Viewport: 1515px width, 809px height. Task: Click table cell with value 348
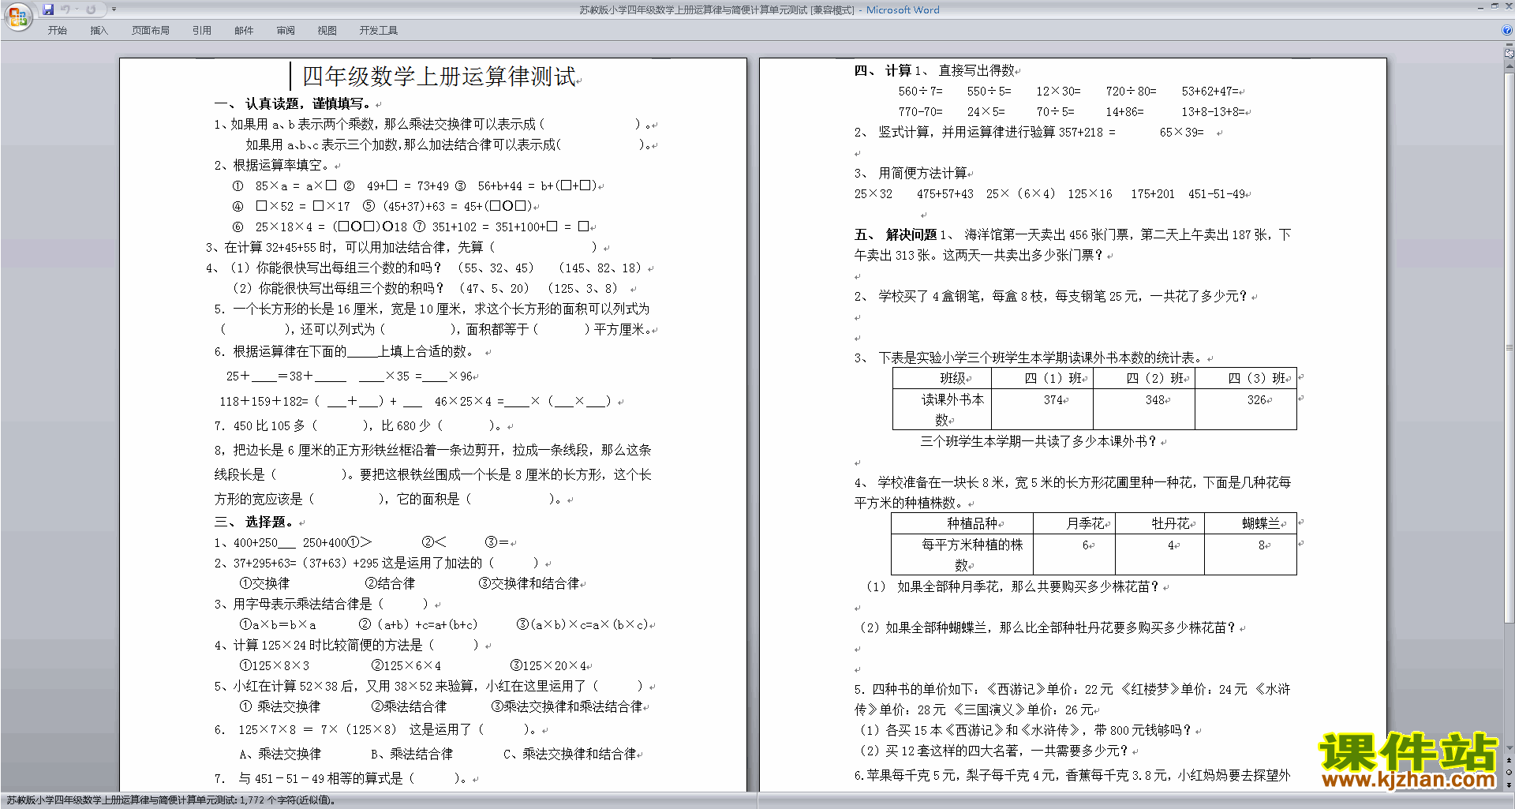(x=1144, y=409)
